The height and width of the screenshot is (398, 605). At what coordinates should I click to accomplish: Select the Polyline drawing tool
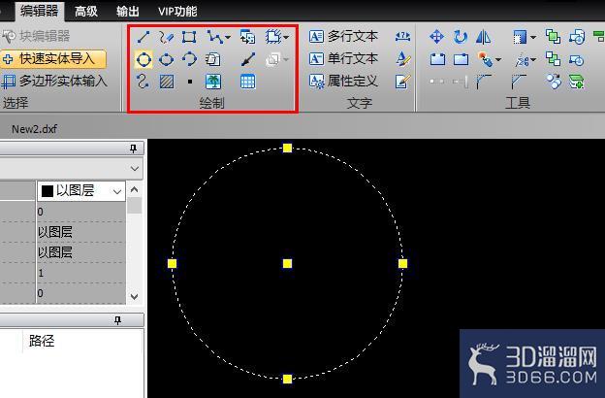(x=214, y=37)
